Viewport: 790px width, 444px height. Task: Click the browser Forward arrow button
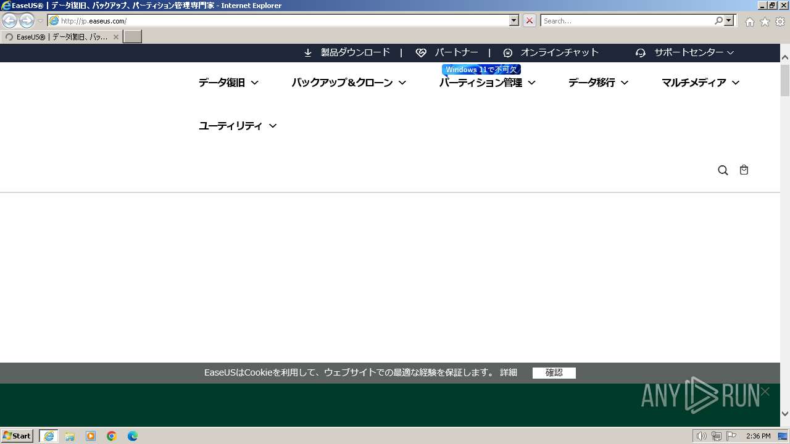[27, 20]
